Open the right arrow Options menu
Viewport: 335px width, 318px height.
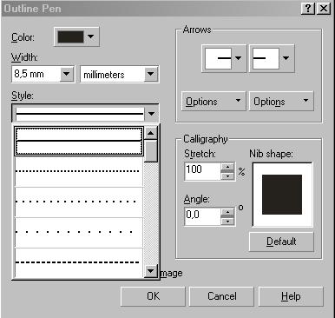coord(281,101)
